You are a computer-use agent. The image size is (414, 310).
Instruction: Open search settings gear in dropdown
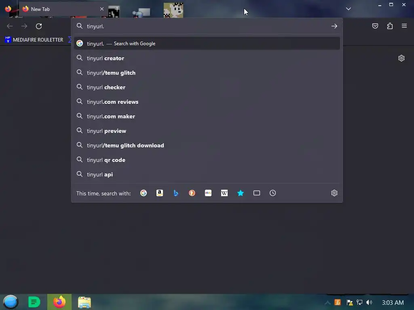(x=334, y=193)
